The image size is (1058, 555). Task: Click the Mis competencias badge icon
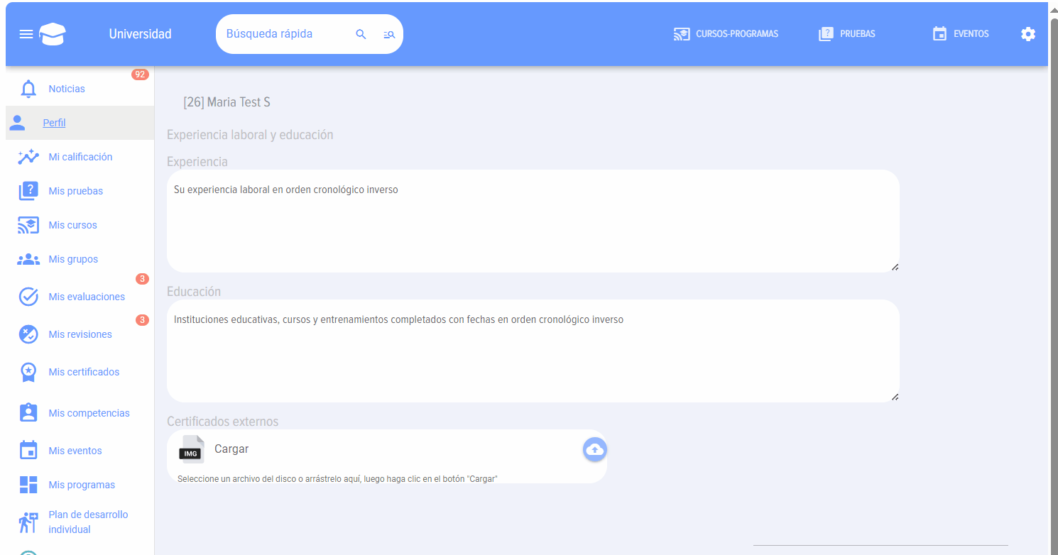point(28,413)
